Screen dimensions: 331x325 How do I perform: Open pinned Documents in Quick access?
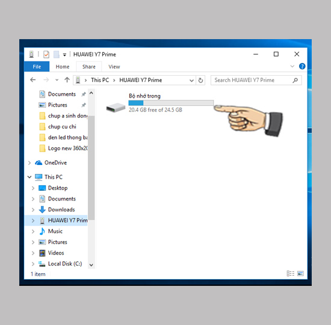click(x=62, y=94)
